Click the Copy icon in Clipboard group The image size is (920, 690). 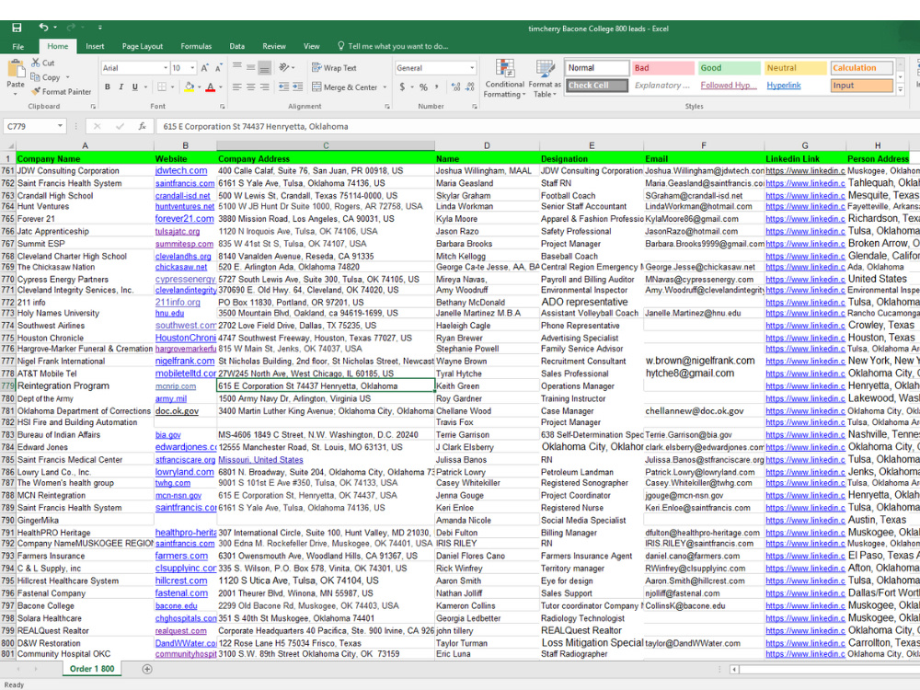[36, 77]
